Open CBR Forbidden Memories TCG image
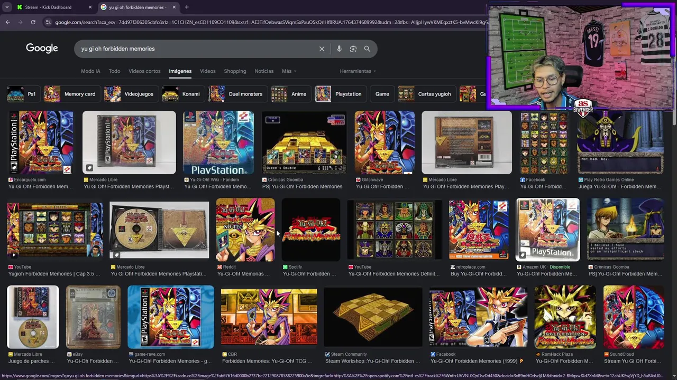This screenshot has width=677, height=380. [x=269, y=317]
